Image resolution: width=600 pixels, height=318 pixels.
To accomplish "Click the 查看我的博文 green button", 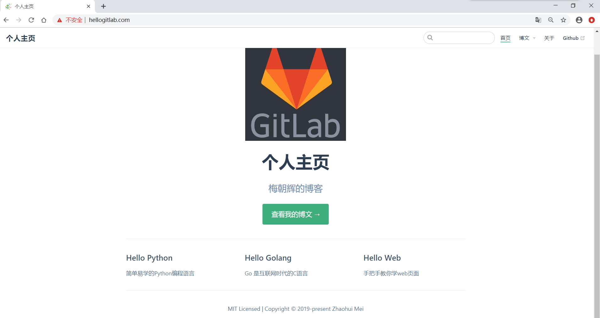I will [295, 214].
